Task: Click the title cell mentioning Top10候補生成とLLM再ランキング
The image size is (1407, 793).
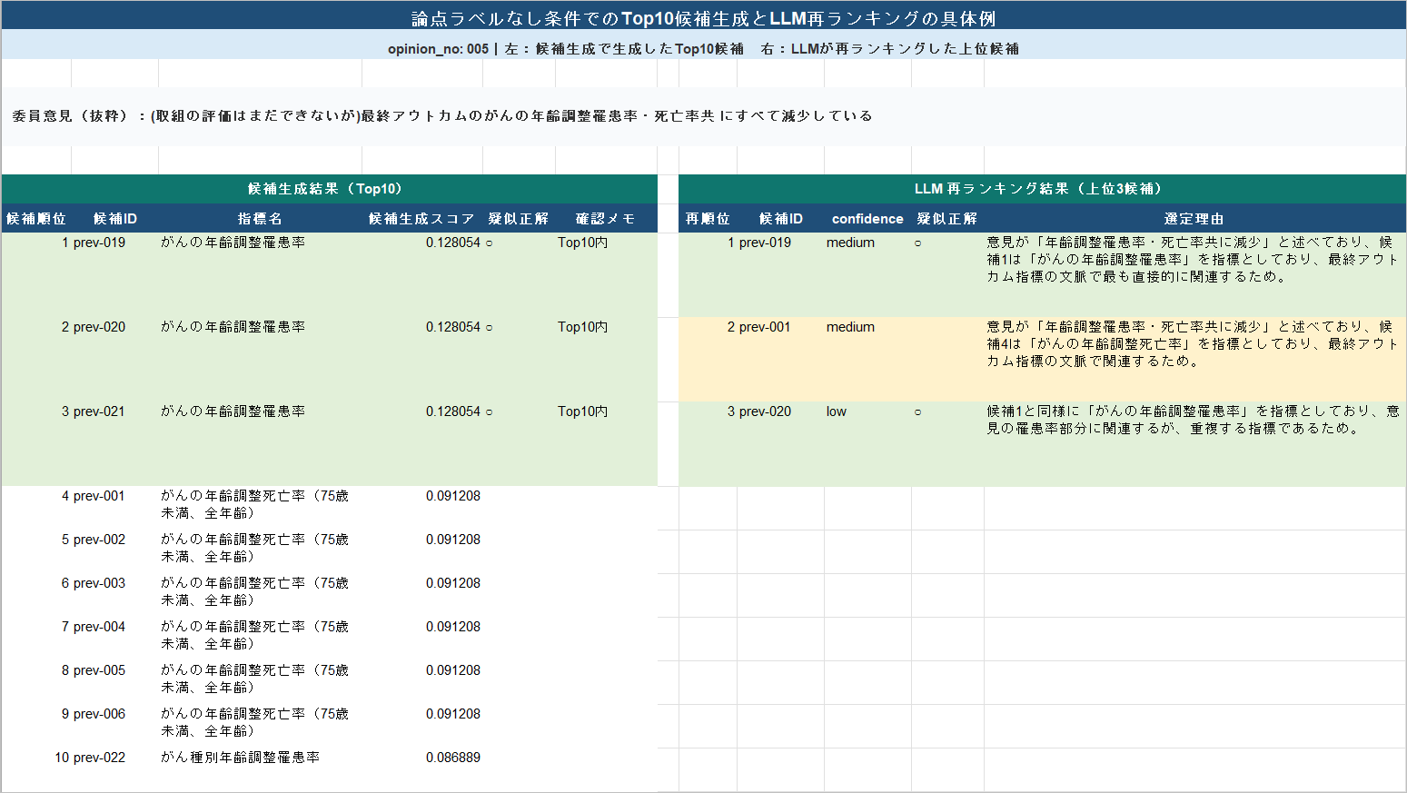Action: (703, 19)
